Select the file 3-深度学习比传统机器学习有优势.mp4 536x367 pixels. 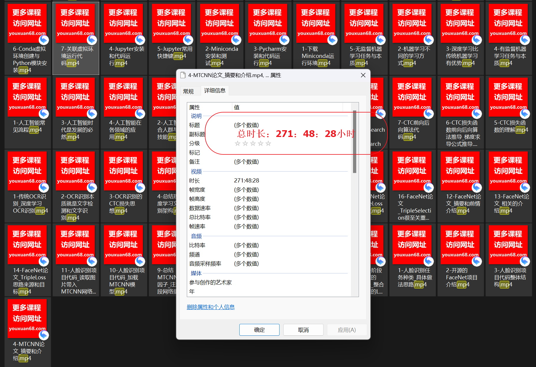[460, 38]
